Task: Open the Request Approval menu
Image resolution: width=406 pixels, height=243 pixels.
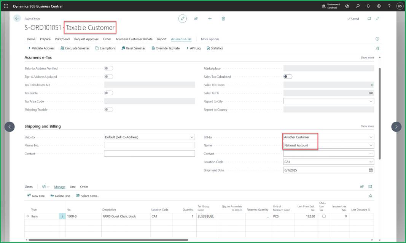Action: point(86,39)
